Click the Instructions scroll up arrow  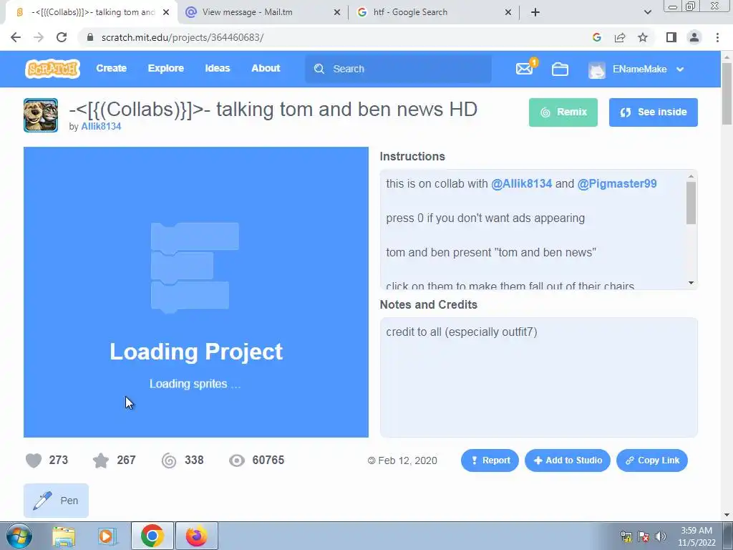pos(691,176)
